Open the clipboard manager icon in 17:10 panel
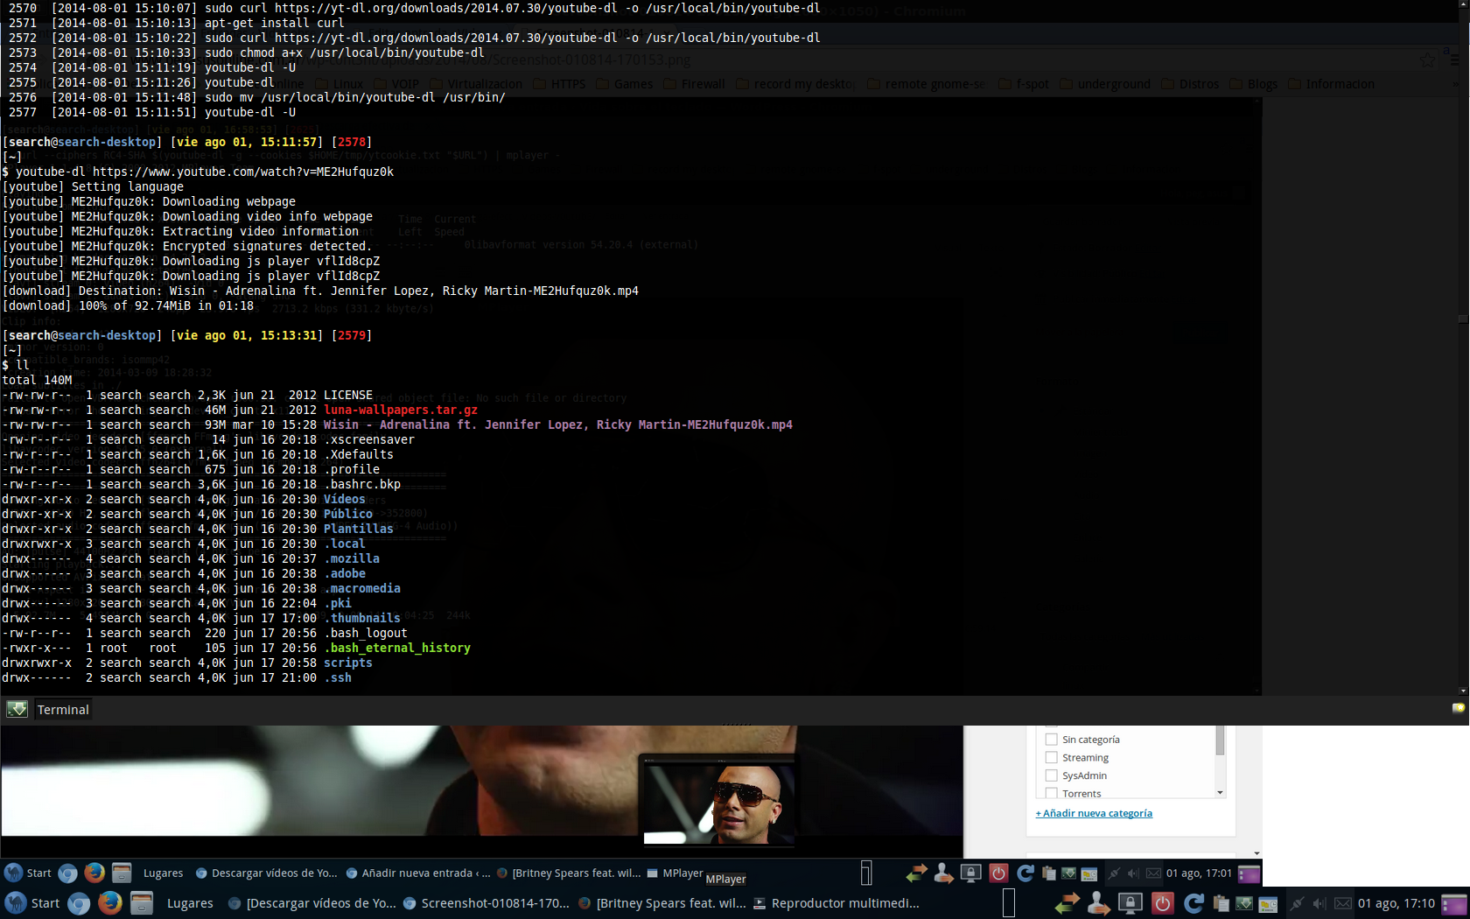 1221,904
